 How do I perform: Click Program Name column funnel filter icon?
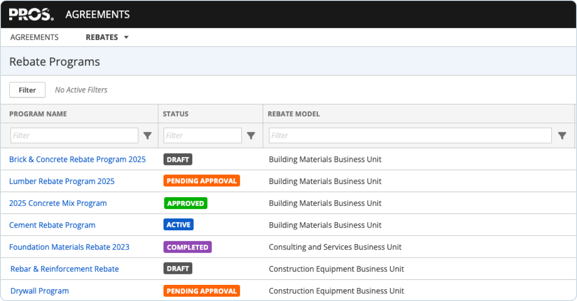coord(148,136)
